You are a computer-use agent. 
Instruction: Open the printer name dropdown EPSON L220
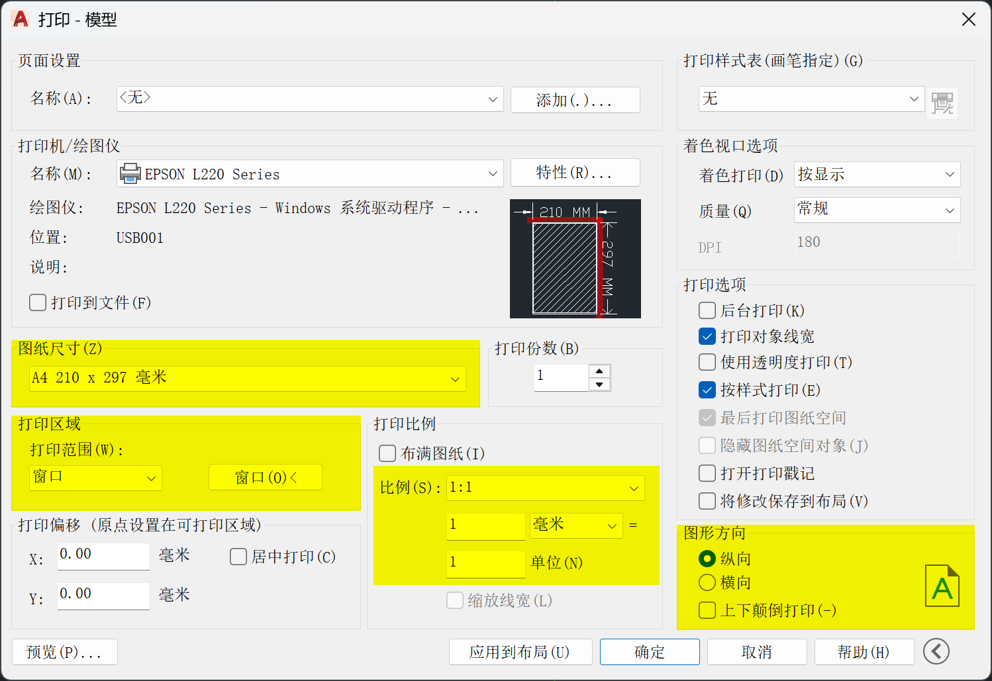coord(310,173)
